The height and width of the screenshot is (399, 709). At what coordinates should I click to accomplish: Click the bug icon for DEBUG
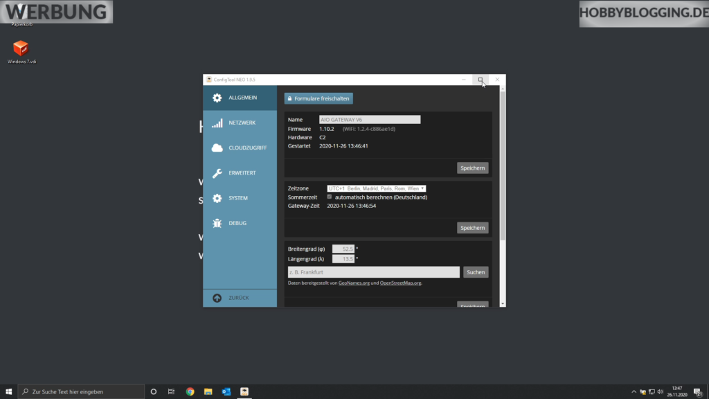[217, 223]
